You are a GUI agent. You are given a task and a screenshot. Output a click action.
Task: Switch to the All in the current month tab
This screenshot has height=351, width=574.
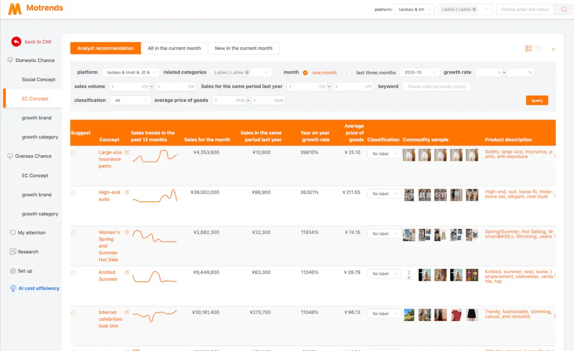pos(174,48)
